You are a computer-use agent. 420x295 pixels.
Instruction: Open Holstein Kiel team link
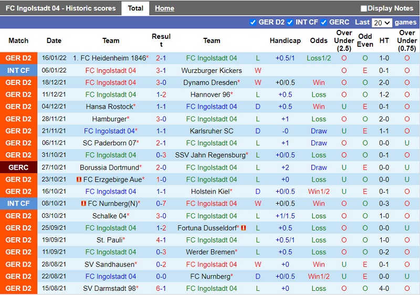211,192
